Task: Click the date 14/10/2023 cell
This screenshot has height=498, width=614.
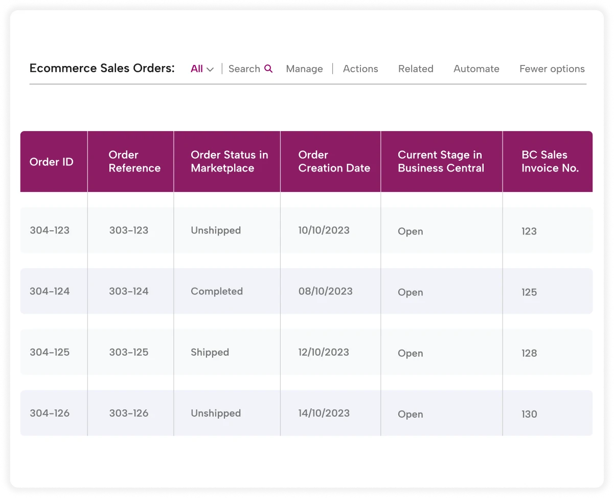Action: 324,413
